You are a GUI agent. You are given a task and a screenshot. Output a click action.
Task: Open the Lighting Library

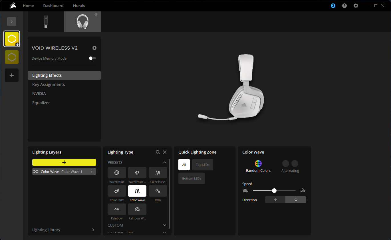pos(46,230)
